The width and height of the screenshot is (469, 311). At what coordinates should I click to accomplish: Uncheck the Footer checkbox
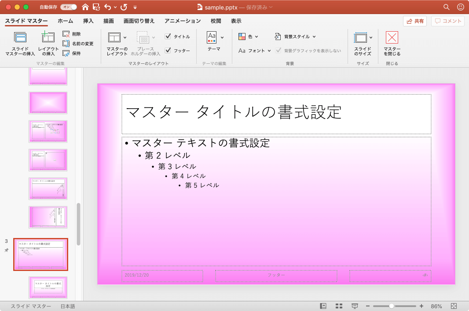point(168,51)
